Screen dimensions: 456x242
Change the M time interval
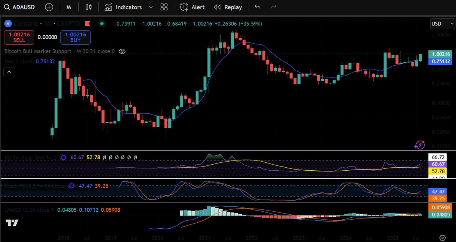coord(68,7)
